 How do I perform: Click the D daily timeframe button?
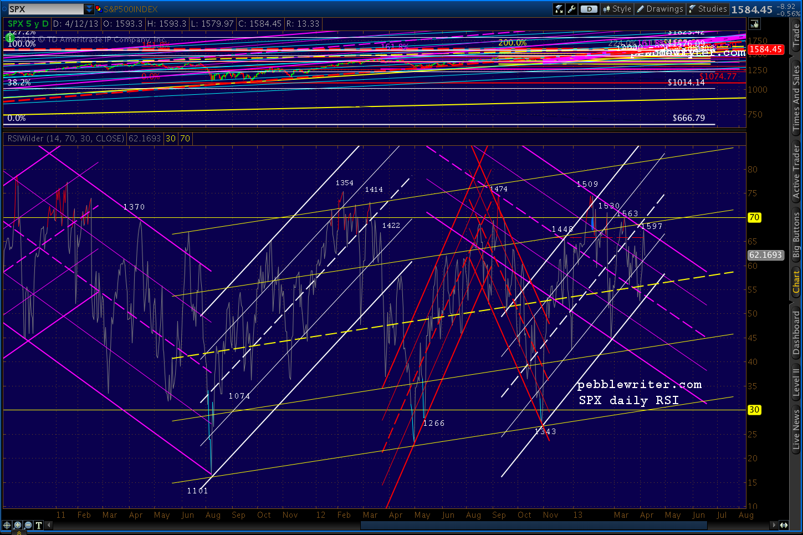click(x=590, y=9)
